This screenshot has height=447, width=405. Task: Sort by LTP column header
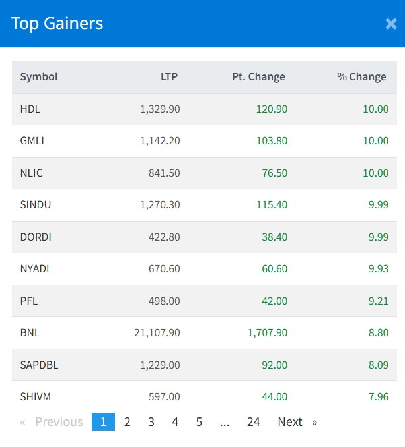point(169,77)
